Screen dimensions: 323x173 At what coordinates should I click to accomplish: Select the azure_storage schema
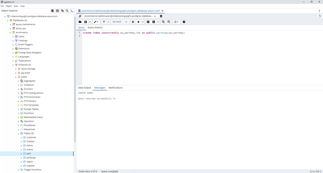click(28, 69)
